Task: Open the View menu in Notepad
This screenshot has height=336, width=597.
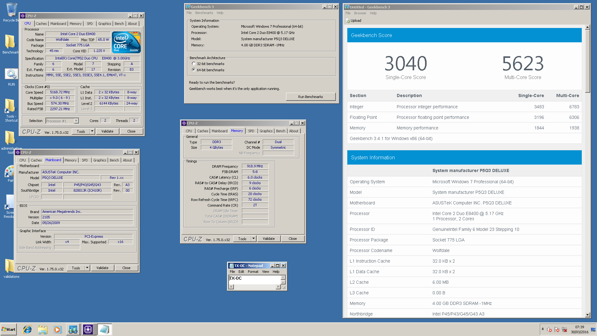Action: (266, 272)
